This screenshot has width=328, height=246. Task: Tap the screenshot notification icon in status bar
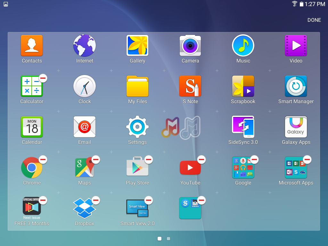[x=6, y=4]
